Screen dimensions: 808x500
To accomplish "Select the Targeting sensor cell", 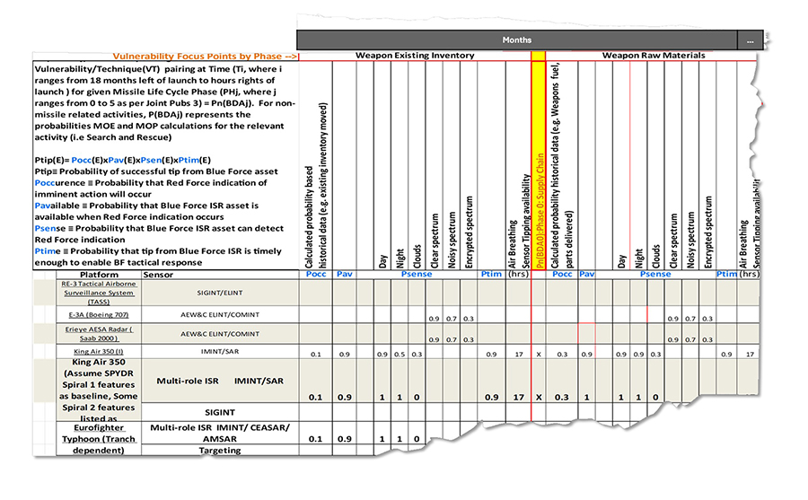I will click(x=219, y=451).
